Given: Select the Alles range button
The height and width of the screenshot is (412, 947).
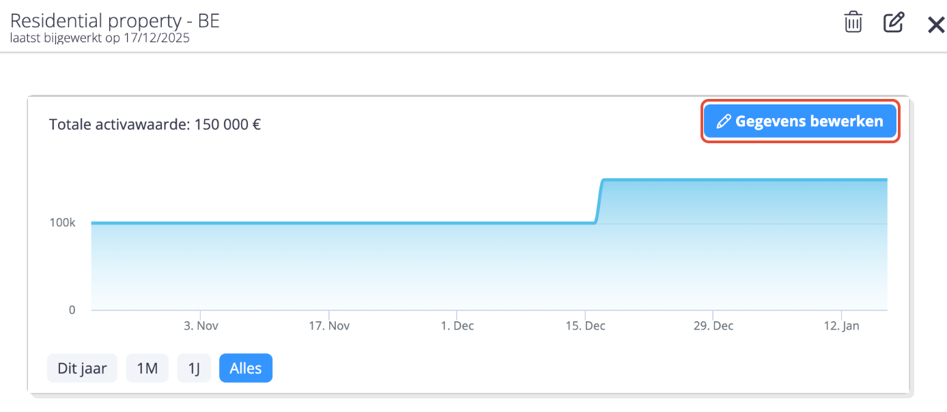Looking at the screenshot, I should coord(246,368).
